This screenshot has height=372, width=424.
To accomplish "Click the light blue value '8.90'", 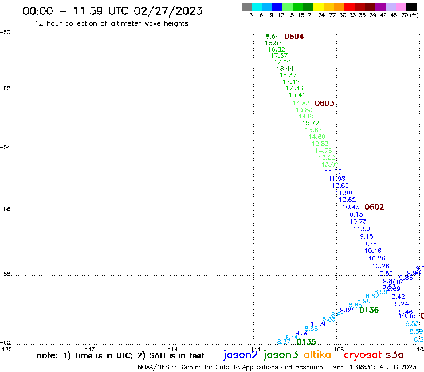I will coord(364,300).
